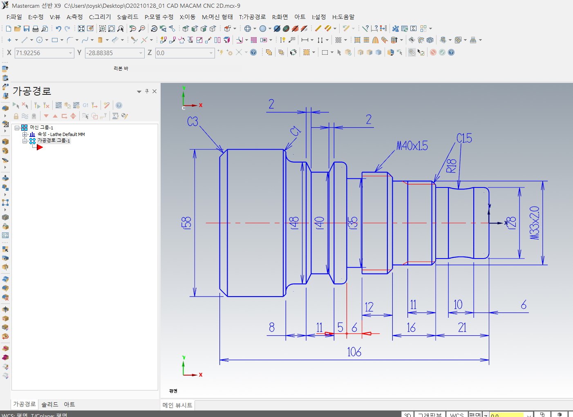Open the rectangle shapes dropdown arrow
The width and height of the screenshot is (573, 417).
(x=62, y=40)
